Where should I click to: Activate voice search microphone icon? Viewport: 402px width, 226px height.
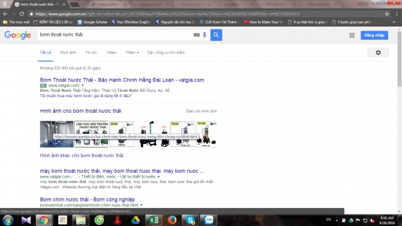[205, 35]
